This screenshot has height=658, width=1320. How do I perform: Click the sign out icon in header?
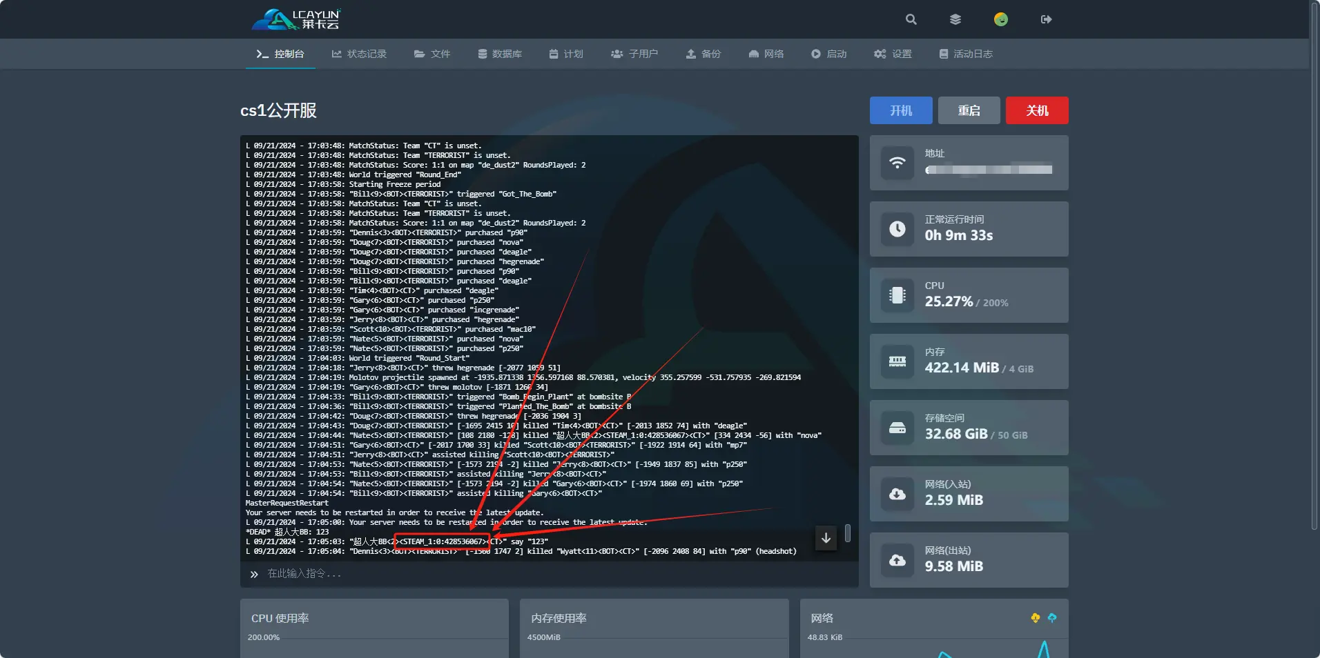click(x=1046, y=19)
